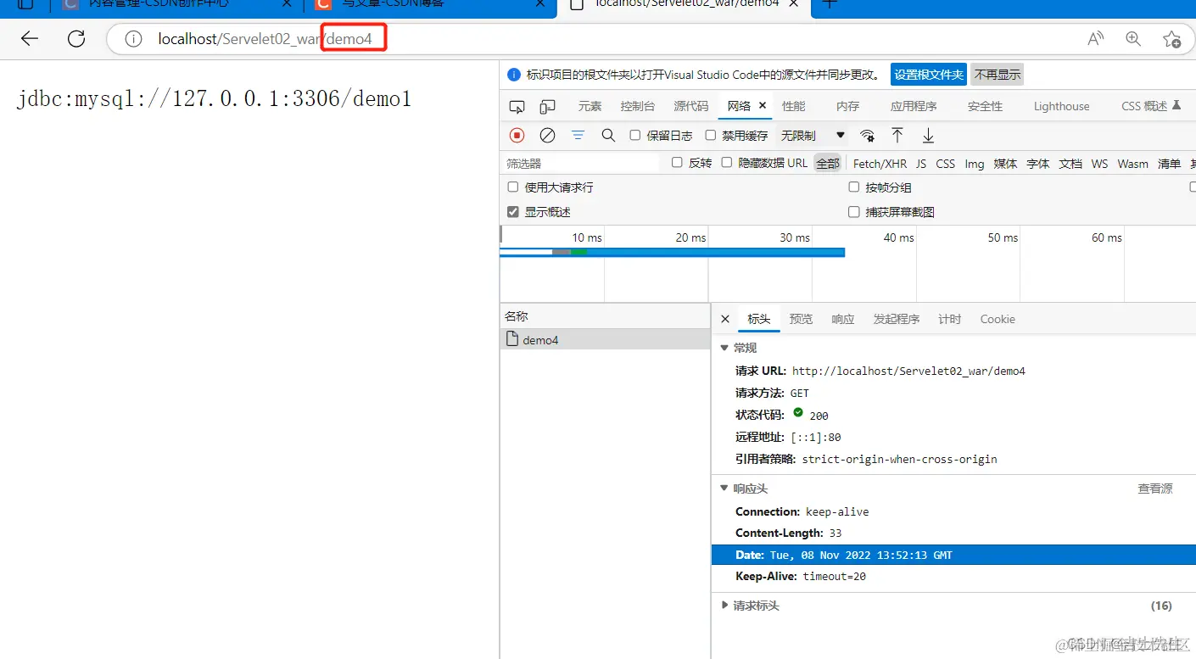1196x659 pixels.
Task: Click the demo4 file icon in request list
Action: click(x=511, y=339)
